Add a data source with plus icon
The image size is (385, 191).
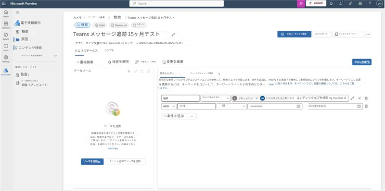(x=128, y=71)
